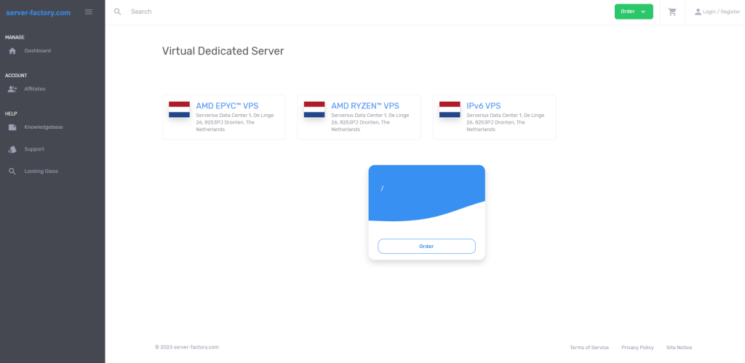Viewport: 745px width, 363px height.
Task: Toggle the sidebar hamburger menu icon
Action: (88, 12)
